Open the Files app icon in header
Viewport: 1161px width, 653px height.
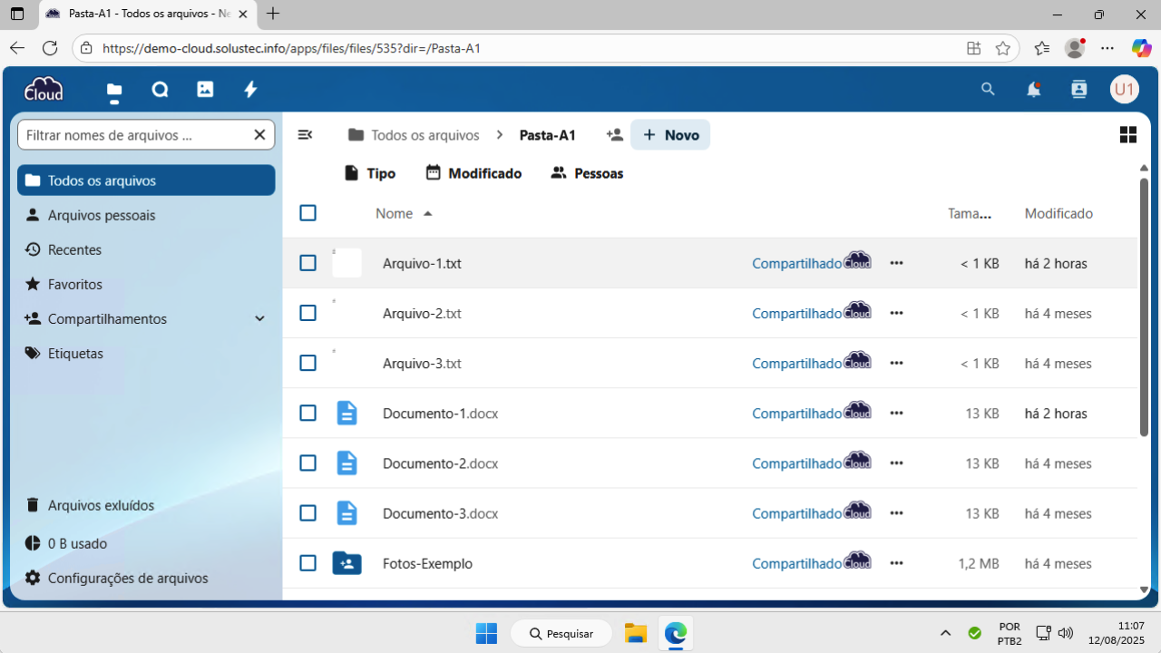pyautogui.click(x=114, y=90)
